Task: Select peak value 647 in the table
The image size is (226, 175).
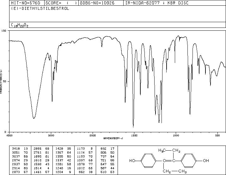Action: point(103,164)
